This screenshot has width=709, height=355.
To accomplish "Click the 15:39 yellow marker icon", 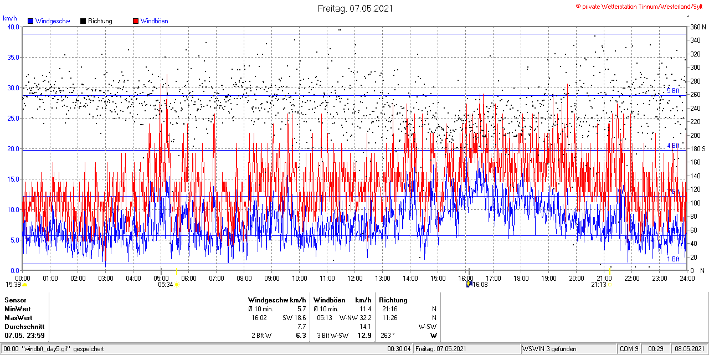I will [x=24, y=285].
